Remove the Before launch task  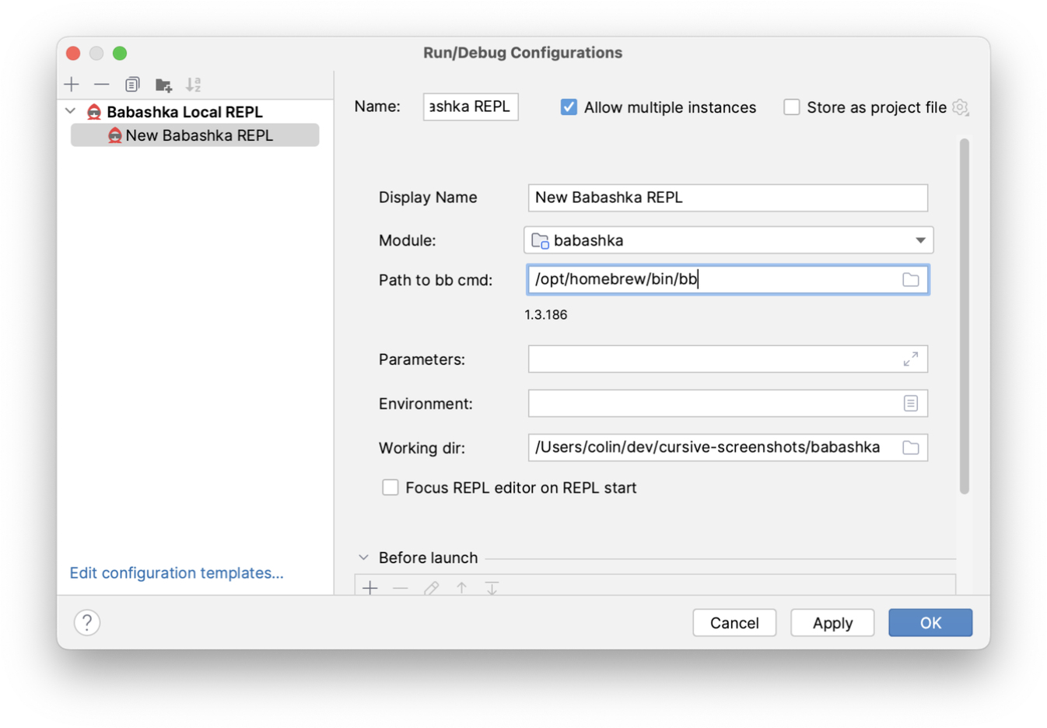click(x=401, y=588)
